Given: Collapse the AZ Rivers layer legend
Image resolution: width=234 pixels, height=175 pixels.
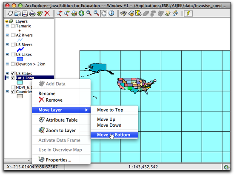Looking at the screenshot, I should 7,35.
